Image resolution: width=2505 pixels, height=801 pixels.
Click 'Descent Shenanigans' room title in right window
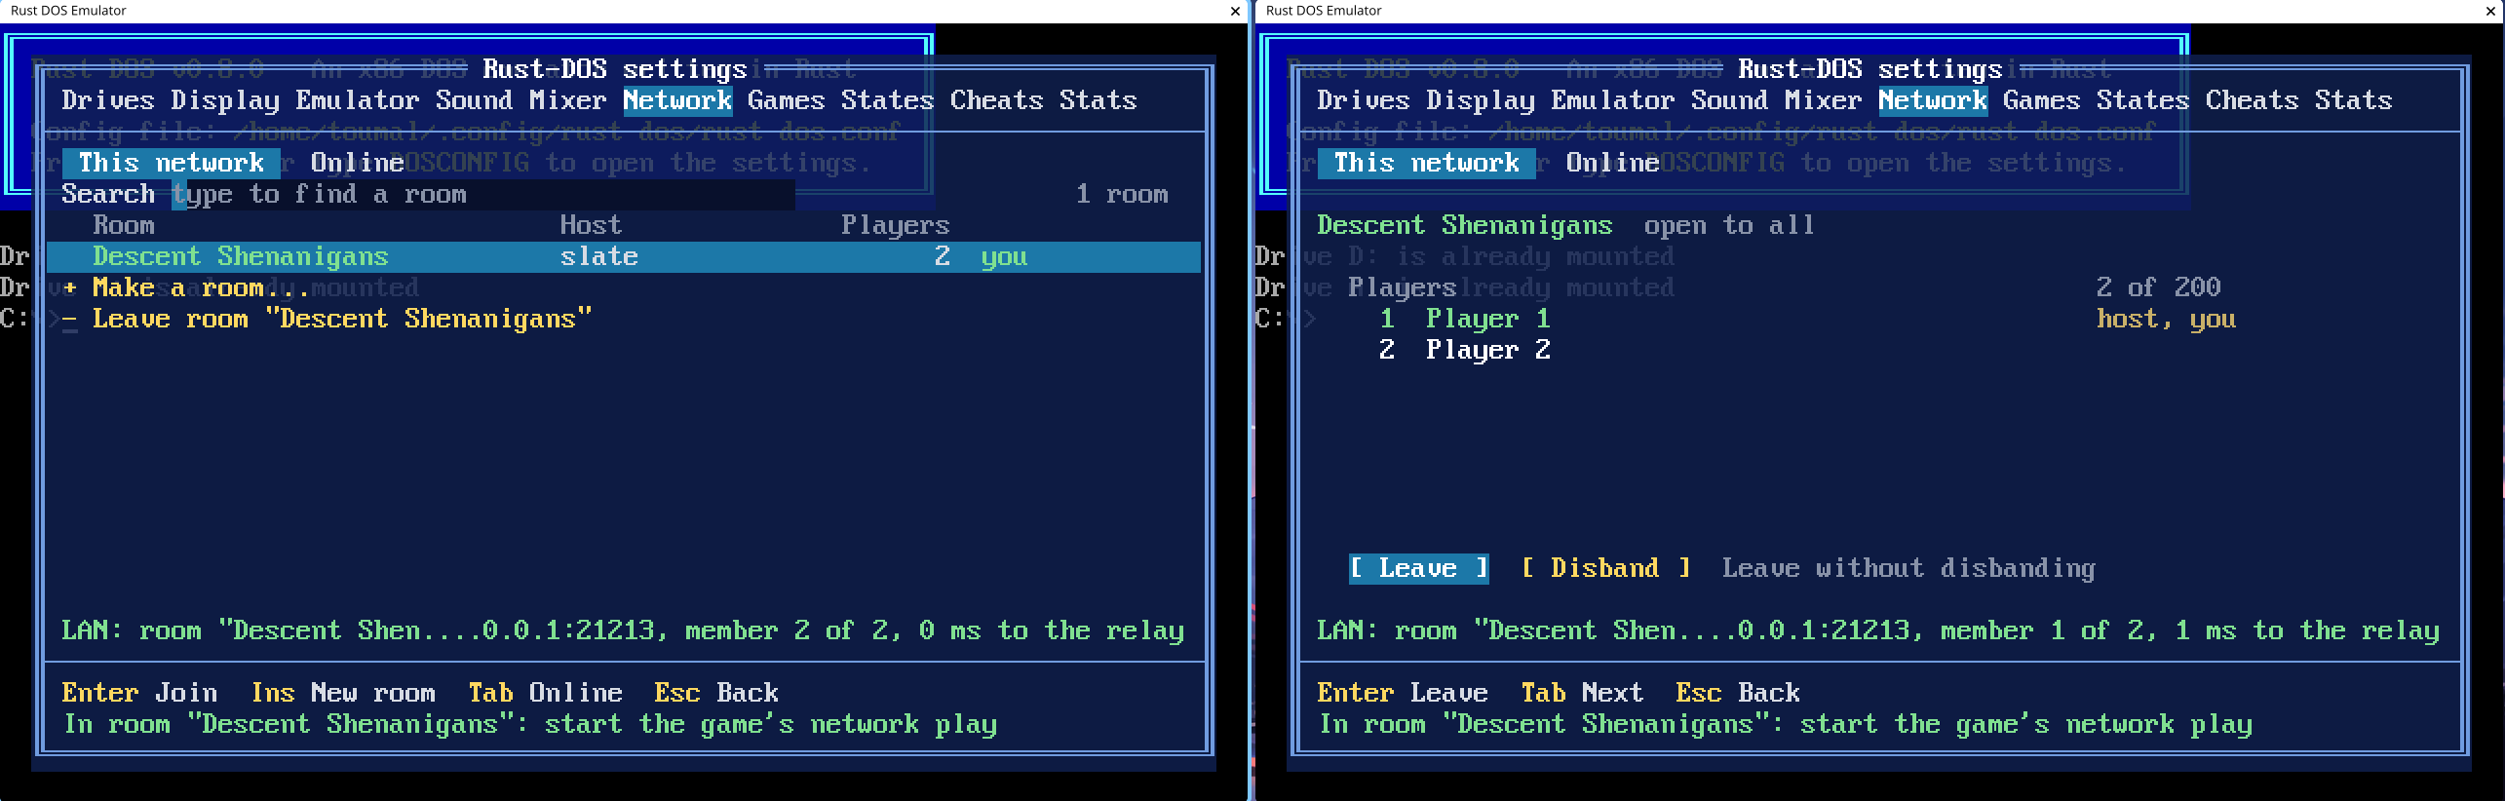point(1465,225)
